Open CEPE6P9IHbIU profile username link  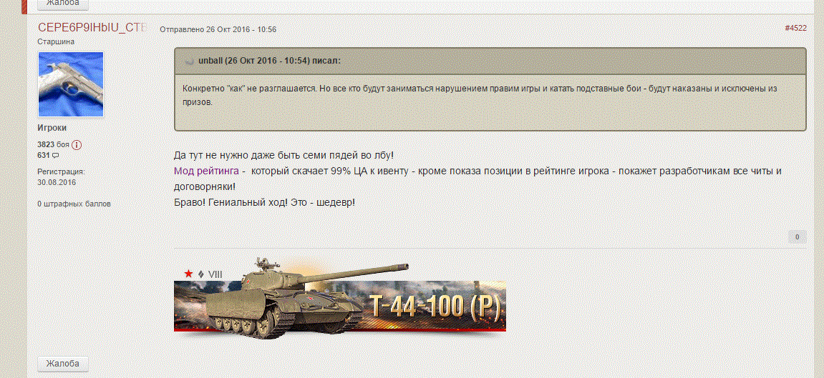[x=92, y=28]
